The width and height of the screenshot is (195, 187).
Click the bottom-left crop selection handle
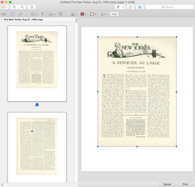coord(98,147)
